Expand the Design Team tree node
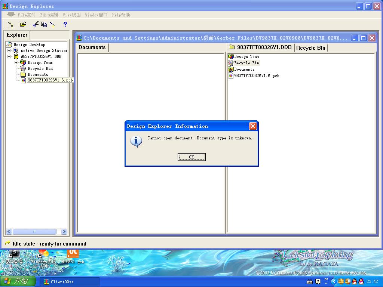The height and width of the screenshot is (287, 383). coord(16,62)
